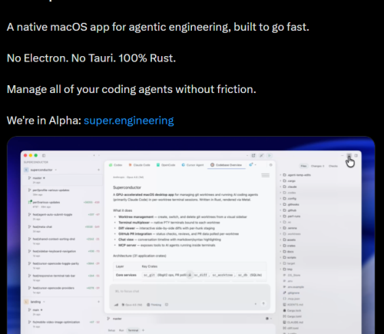Open the Opus model selector in chat

pyautogui.click(x=131, y=305)
